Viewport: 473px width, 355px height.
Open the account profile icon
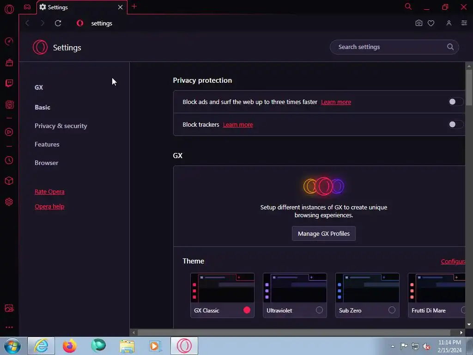(449, 23)
